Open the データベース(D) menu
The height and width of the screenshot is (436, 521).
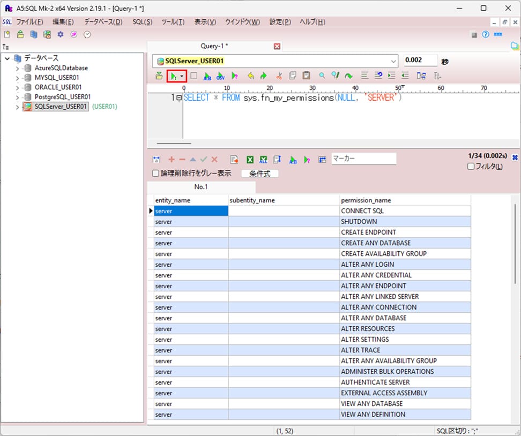point(103,22)
